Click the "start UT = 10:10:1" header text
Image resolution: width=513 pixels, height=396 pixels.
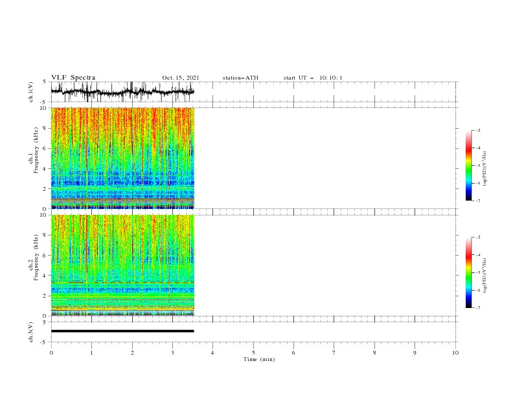click(313, 78)
